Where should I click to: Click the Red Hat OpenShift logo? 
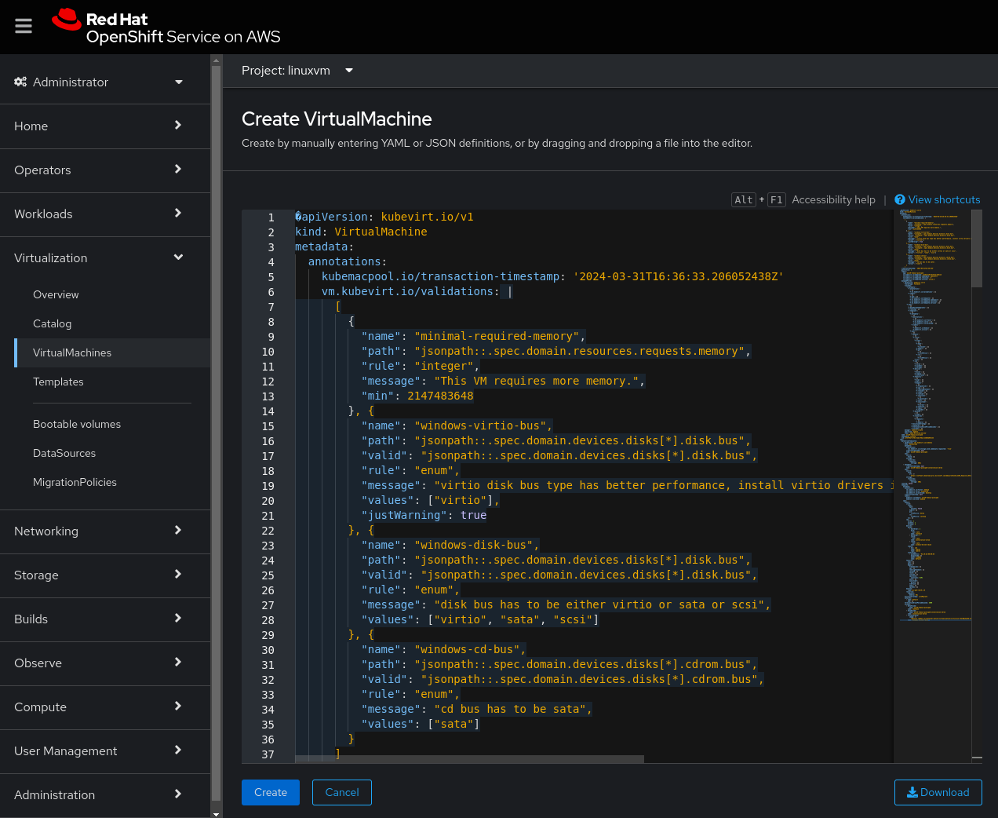coord(166,27)
